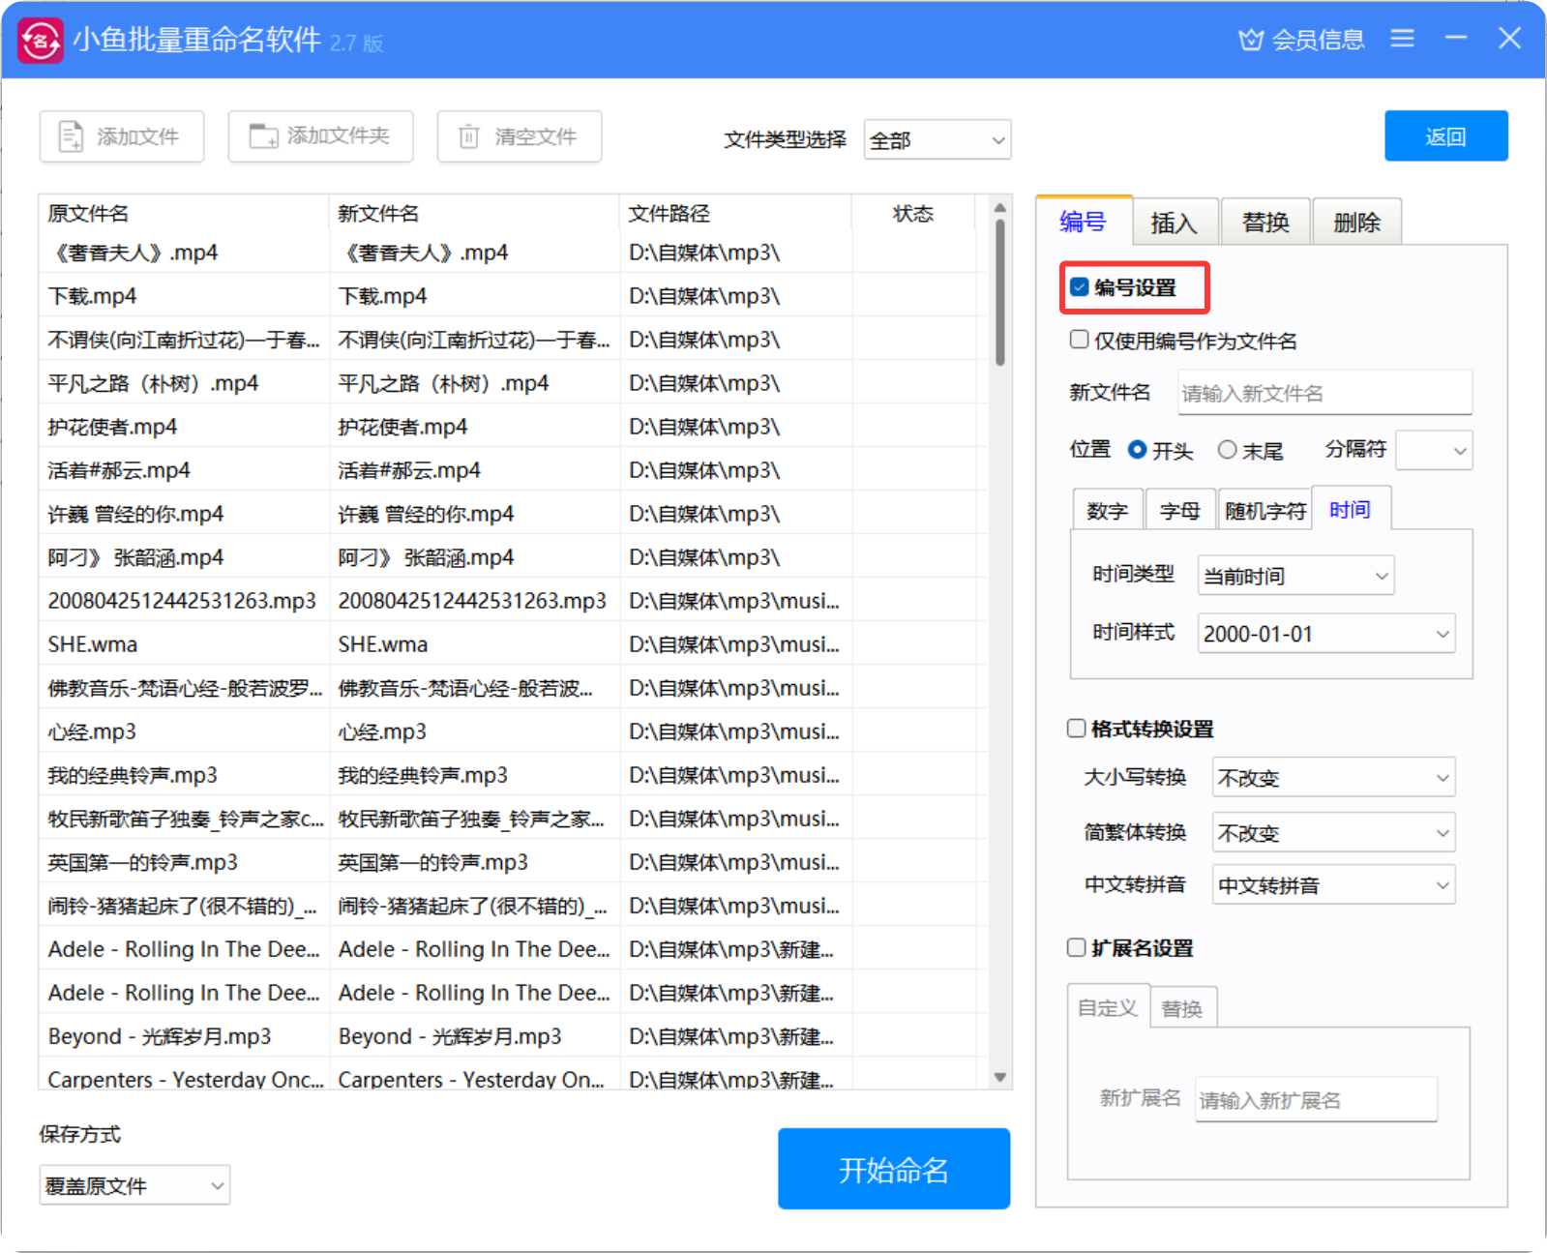Image resolution: width=1547 pixels, height=1253 pixels.
Task: Enable the 格式转换设置 checkbox
Action: pyautogui.click(x=1077, y=729)
